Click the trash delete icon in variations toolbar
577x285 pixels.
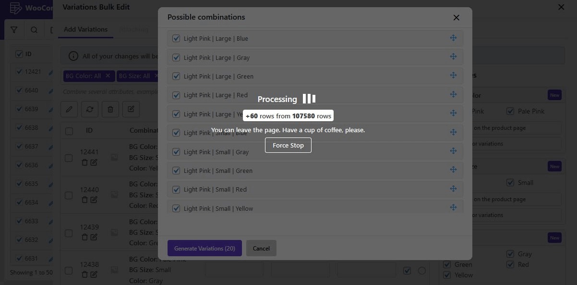point(110,109)
